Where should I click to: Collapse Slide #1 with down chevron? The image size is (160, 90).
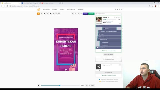pos(120,17)
